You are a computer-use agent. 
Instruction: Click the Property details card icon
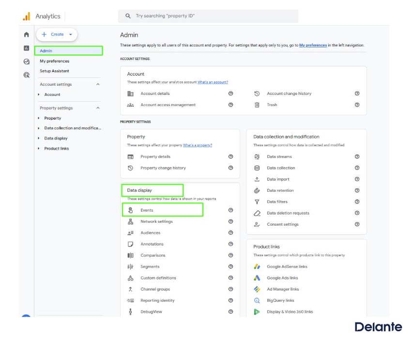pyautogui.click(x=130, y=156)
